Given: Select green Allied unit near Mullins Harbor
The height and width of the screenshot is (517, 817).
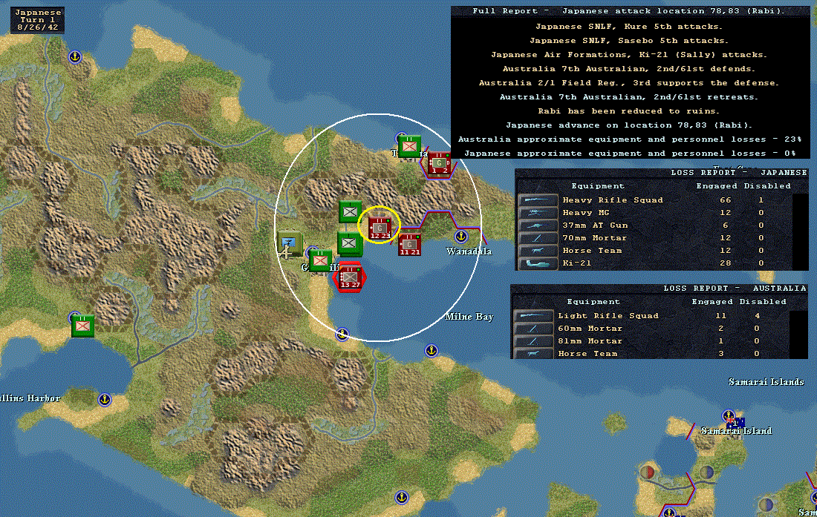Looking at the screenshot, I should coord(83,326).
